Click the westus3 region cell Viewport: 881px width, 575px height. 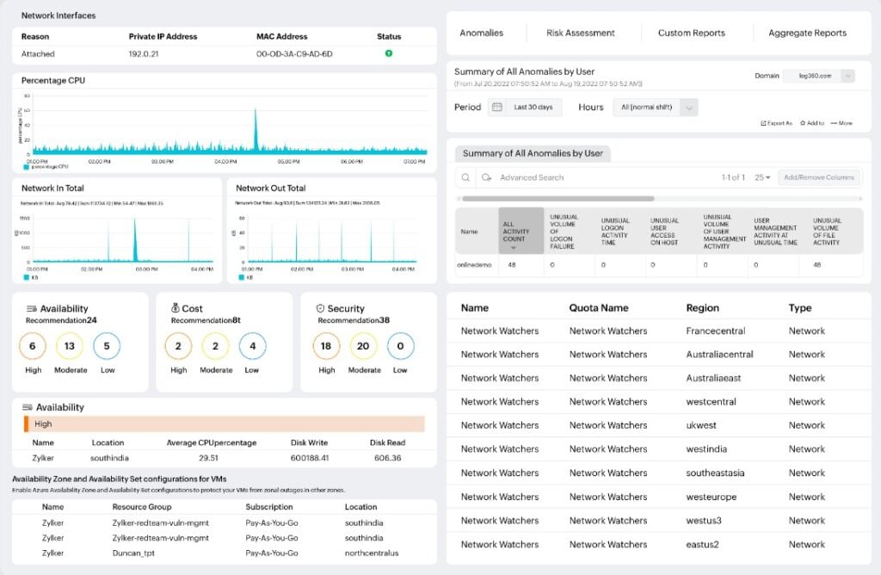pyautogui.click(x=704, y=521)
